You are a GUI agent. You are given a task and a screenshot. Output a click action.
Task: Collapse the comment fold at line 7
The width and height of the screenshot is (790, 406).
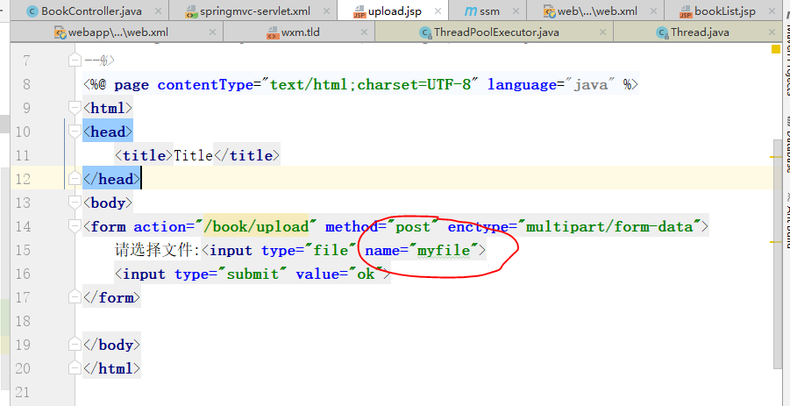[74, 61]
